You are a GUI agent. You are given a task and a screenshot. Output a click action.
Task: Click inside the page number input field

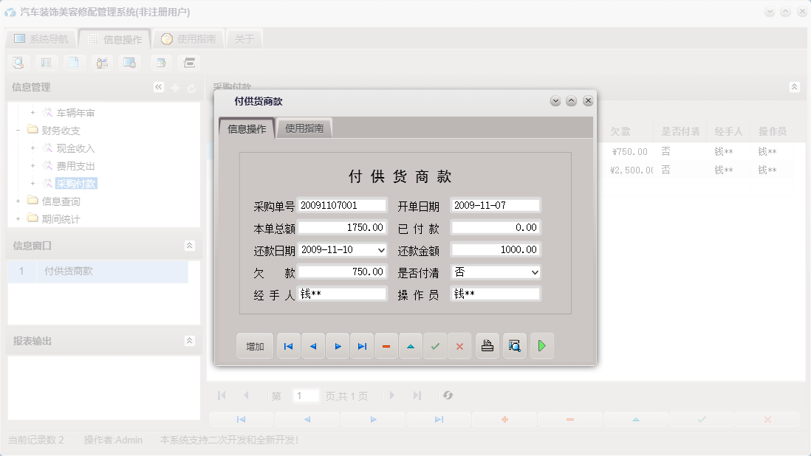point(306,395)
